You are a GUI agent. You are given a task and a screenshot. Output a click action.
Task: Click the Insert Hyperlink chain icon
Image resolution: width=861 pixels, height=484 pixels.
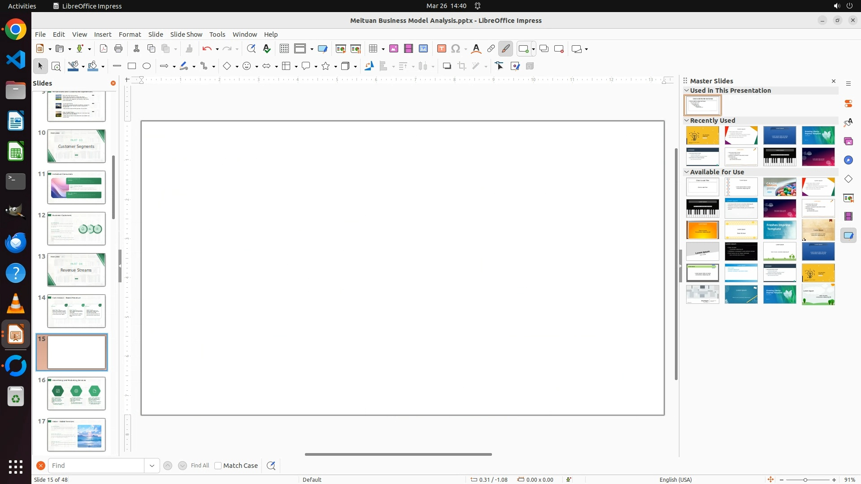click(491, 49)
